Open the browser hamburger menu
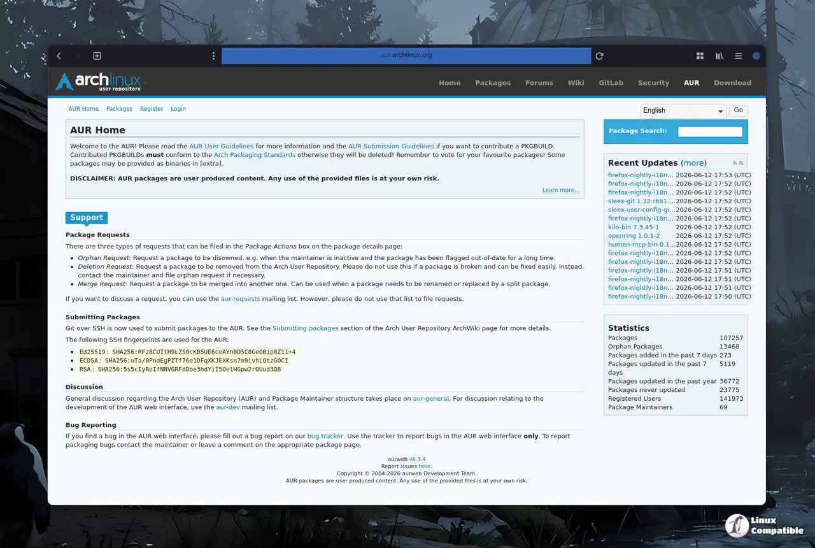Screen dimensions: 815x548 [738, 56]
